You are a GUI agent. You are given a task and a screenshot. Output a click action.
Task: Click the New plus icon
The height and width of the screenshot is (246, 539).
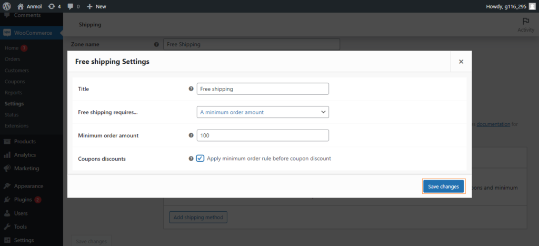[x=89, y=6]
